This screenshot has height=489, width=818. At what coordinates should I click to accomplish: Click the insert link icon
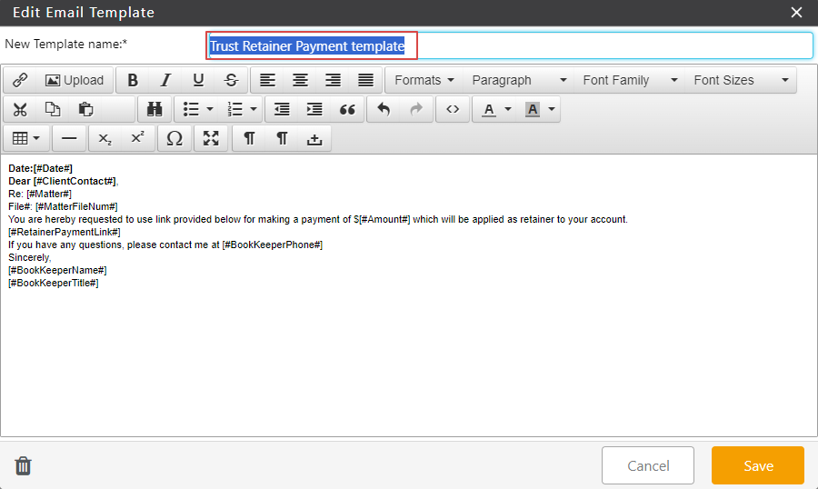click(20, 80)
